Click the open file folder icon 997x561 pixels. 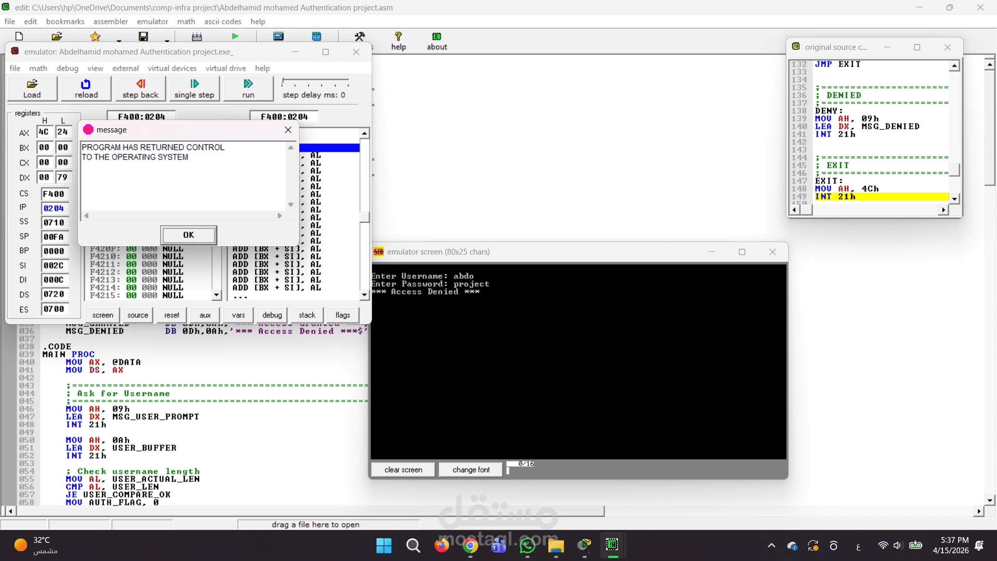pos(57,36)
